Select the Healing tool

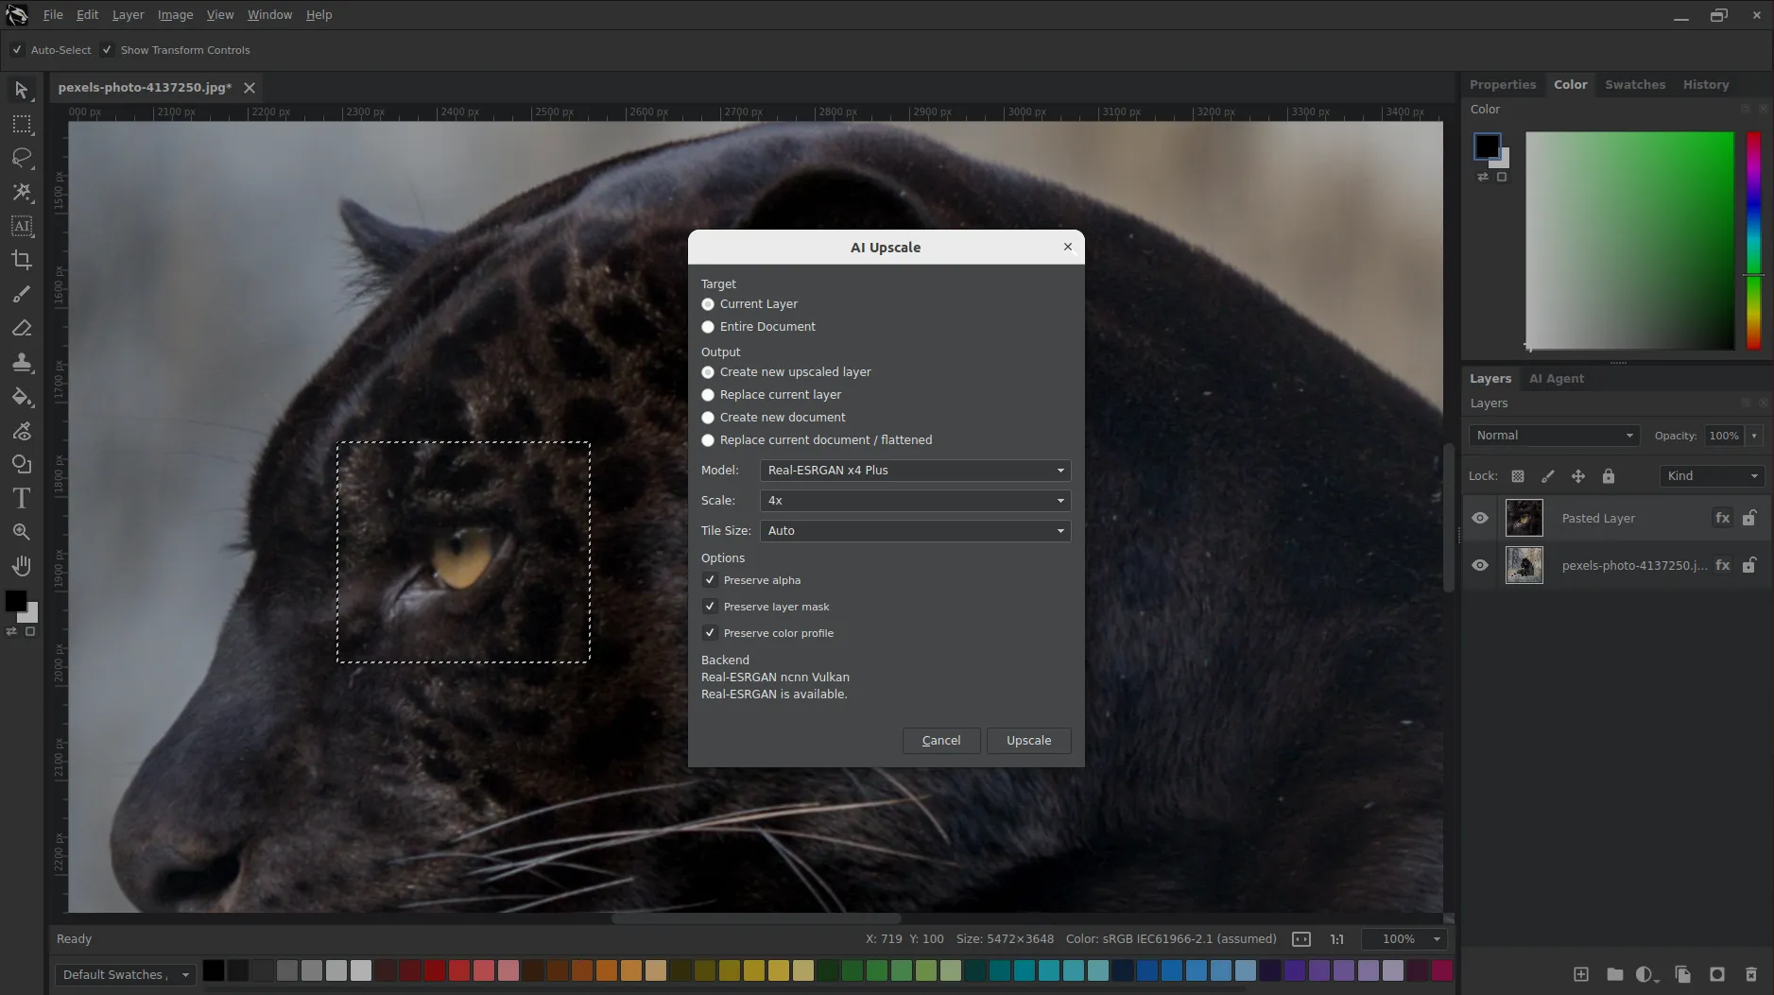[x=22, y=430]
